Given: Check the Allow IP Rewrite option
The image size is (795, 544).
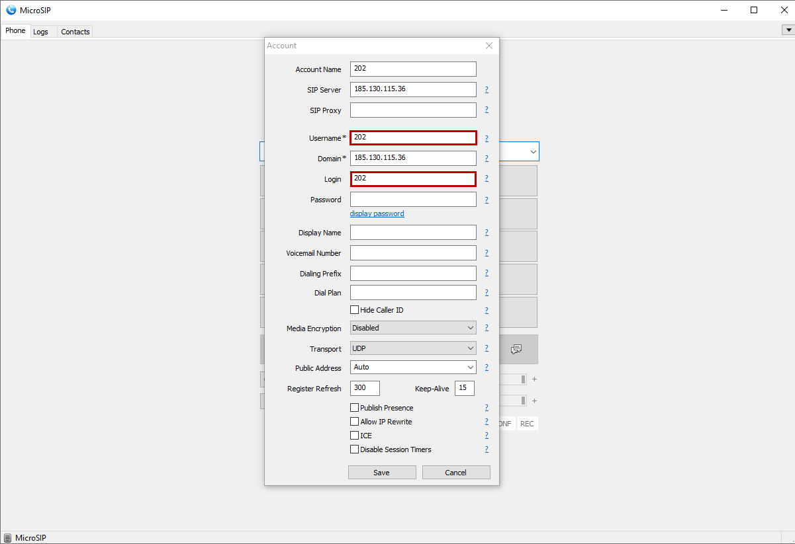Looking at the screenshot, I should [355, 422].
